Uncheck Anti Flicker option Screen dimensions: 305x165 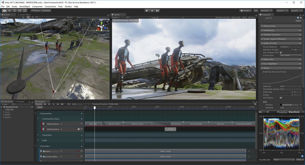click(x=281, y=98)
